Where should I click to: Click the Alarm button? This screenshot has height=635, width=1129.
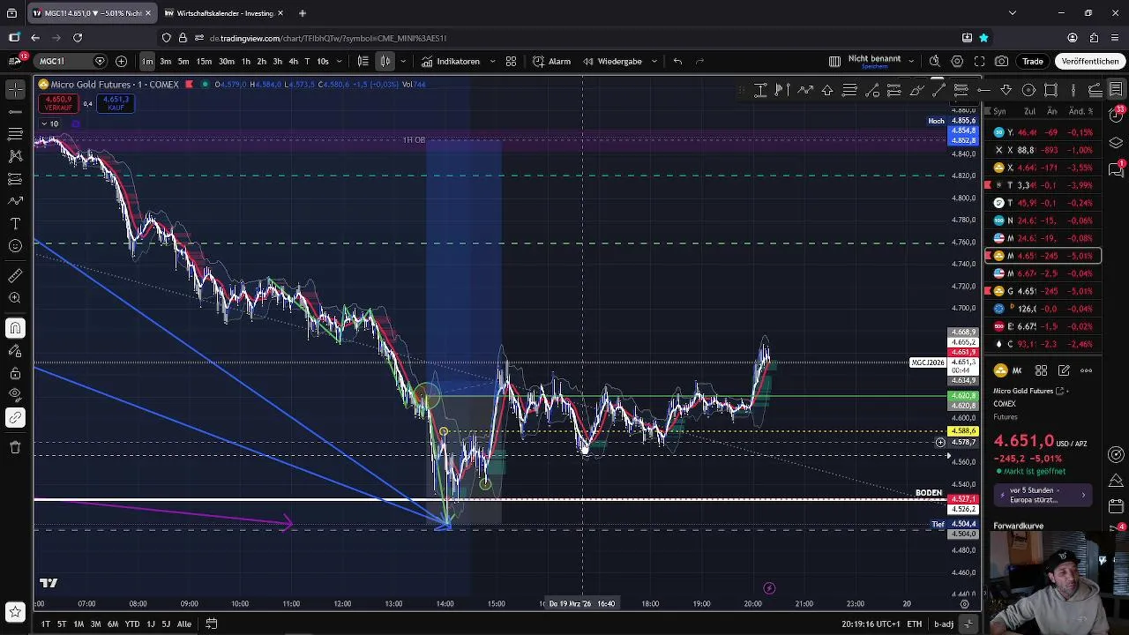pyautogui.click(x=551, y=61)
